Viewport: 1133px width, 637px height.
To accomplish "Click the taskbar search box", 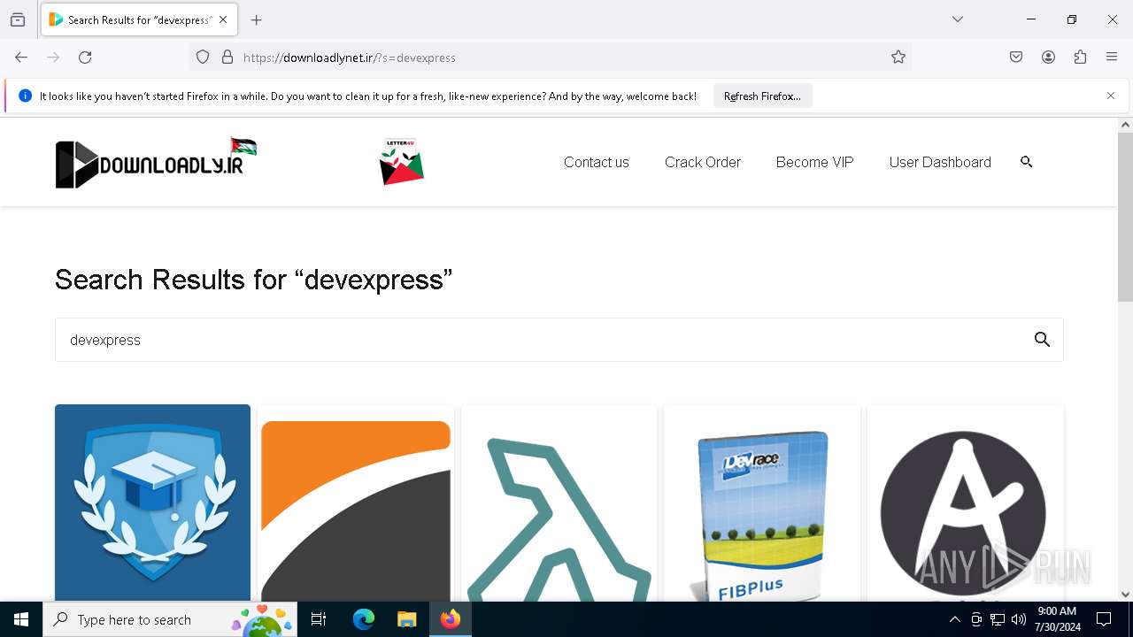I will [x=170, y=619].
